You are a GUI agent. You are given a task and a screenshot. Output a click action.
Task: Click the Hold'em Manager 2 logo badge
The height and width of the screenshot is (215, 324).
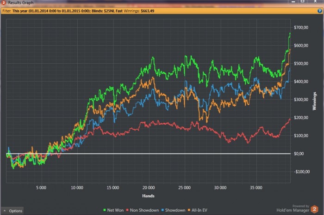click(x=314, y=209)
